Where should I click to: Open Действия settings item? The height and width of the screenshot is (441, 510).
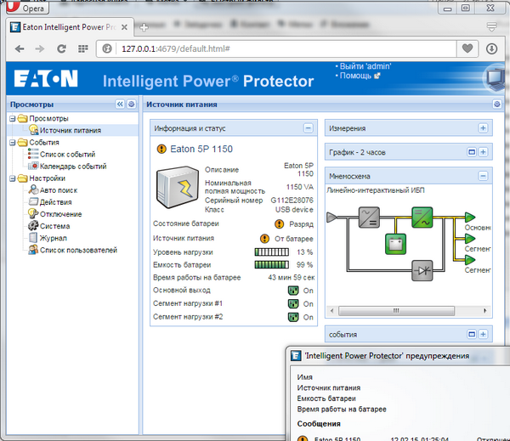55,202
